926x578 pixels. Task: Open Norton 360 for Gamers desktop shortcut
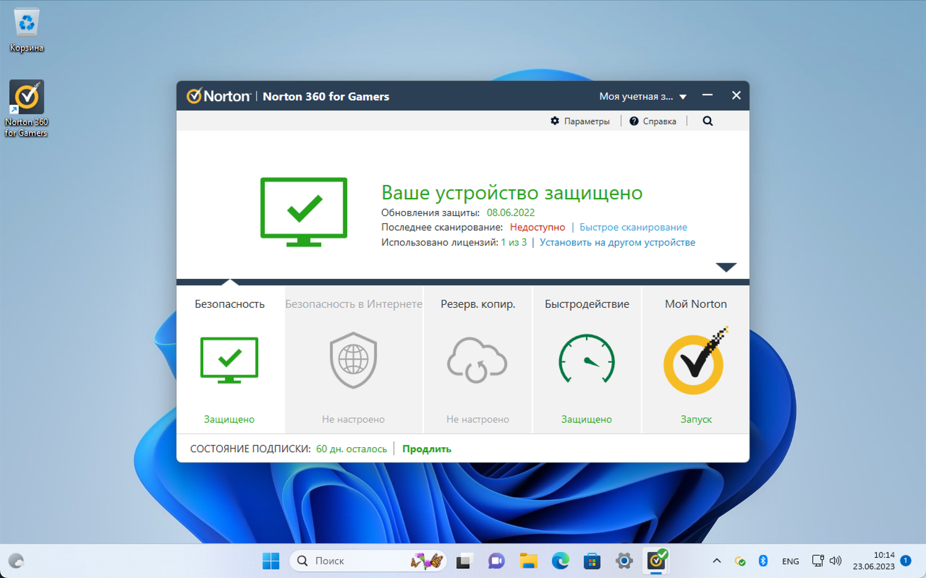pos(27,109)
